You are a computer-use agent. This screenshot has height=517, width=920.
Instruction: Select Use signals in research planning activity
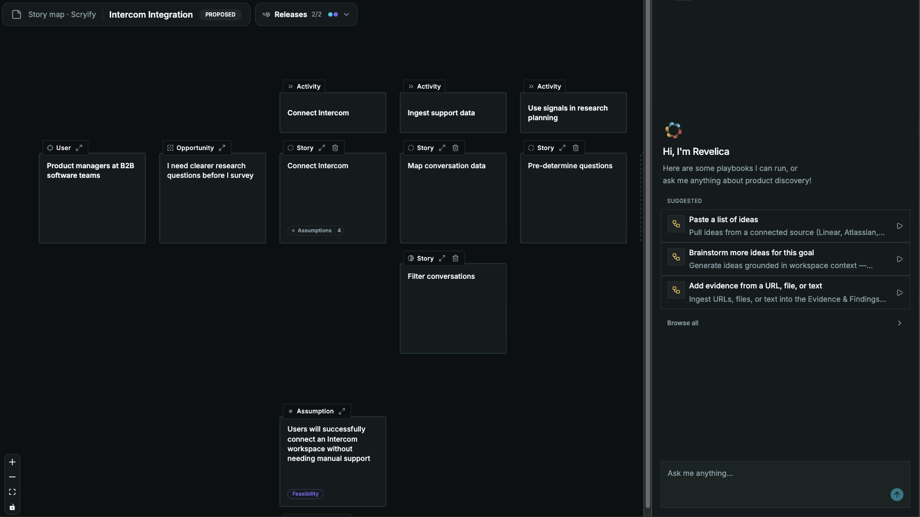click(574, 113)
